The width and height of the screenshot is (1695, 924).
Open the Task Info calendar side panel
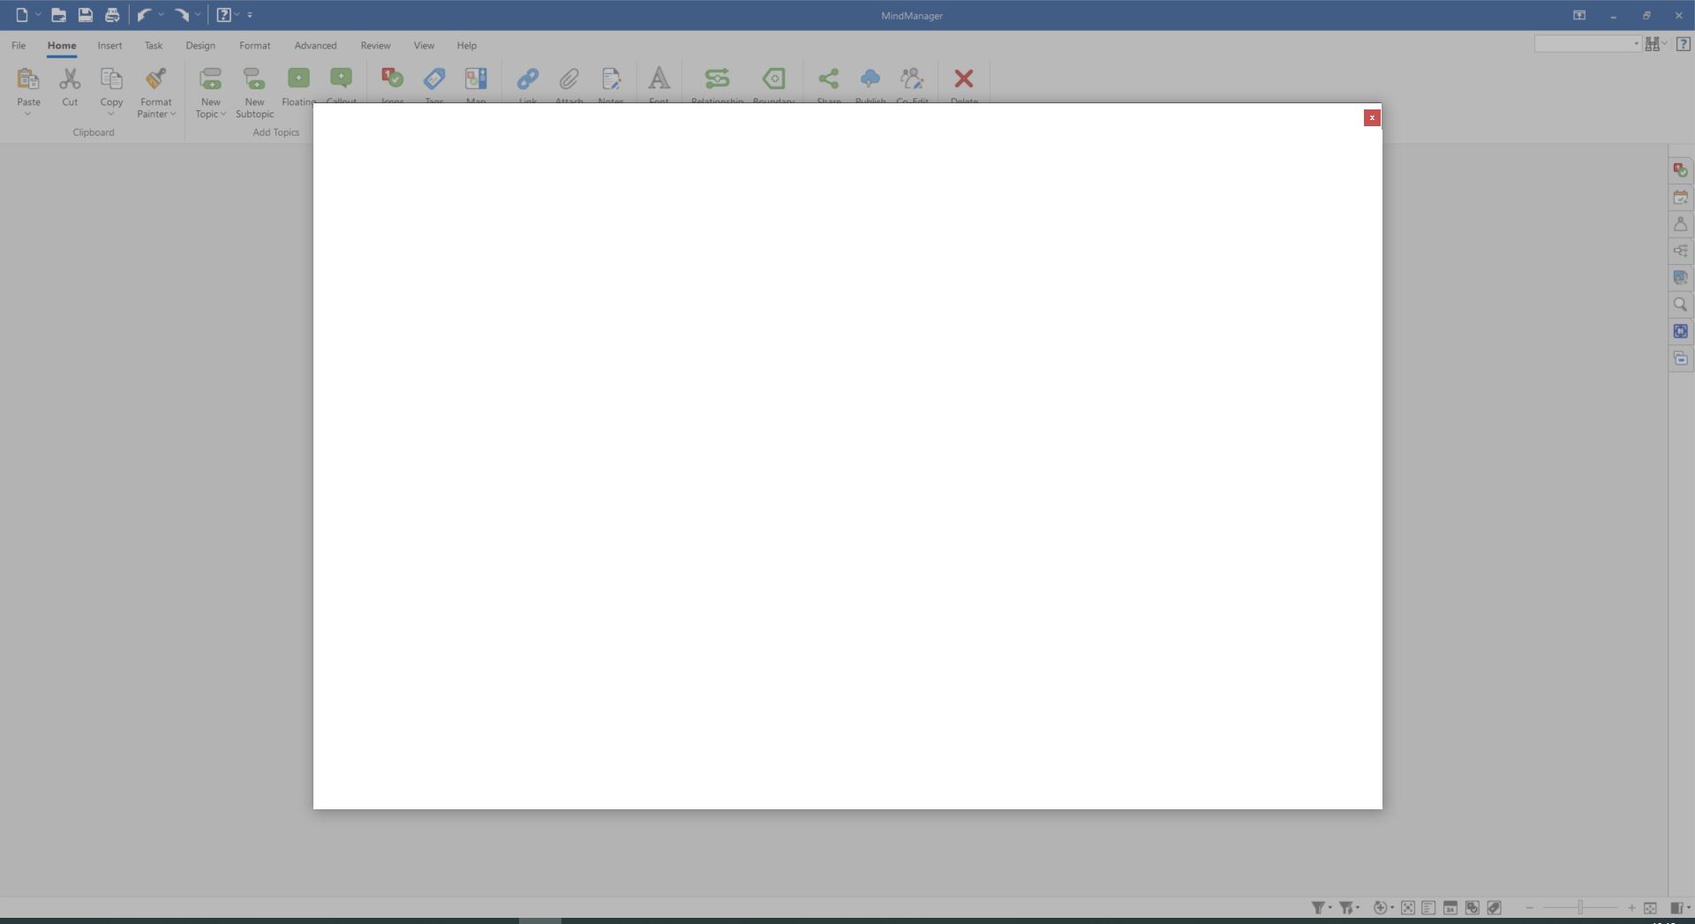click(x=1680, y=198)
